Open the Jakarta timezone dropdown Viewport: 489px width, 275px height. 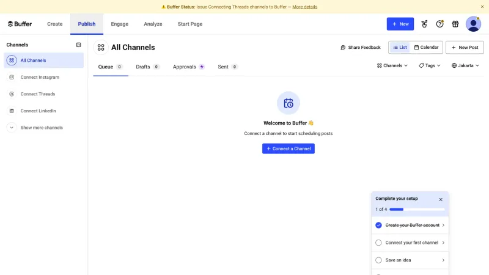[465, 65]
